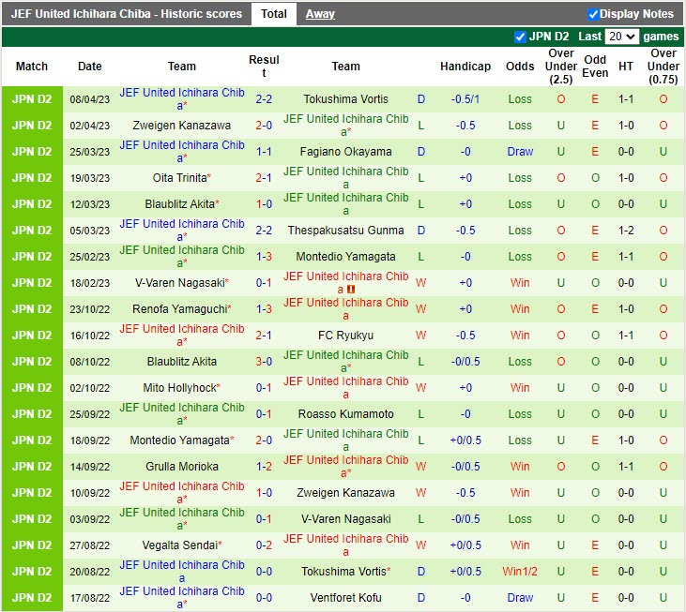
Task: Click the 0-2 result against Vegalta Sendai
Action: 264,545
